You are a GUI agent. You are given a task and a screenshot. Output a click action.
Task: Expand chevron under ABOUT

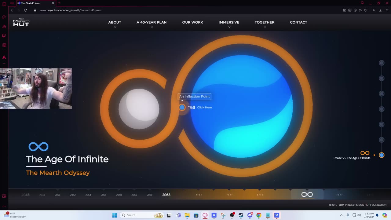115,27
